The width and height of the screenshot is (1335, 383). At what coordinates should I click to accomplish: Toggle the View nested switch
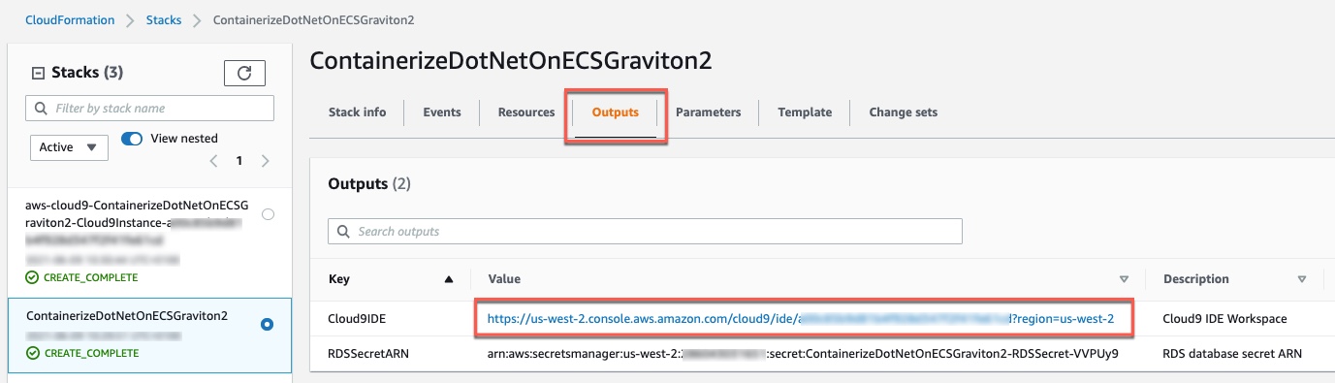[133, 139]
